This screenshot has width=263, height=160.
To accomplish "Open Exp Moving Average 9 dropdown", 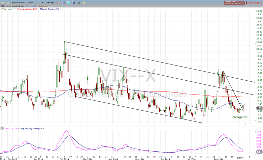I will coord(44,128).
